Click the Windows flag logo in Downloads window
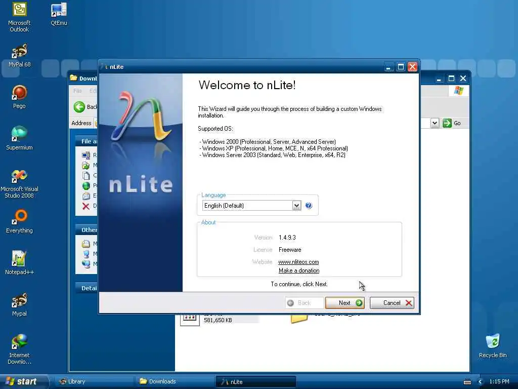 [x=458, y=90]
